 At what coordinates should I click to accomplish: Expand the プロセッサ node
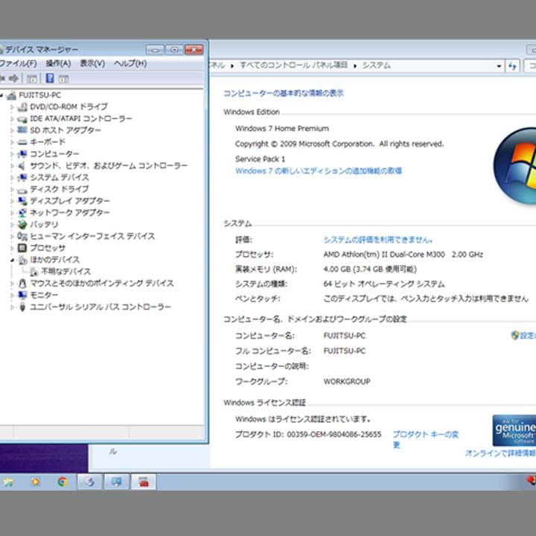[x=12, y=248]
